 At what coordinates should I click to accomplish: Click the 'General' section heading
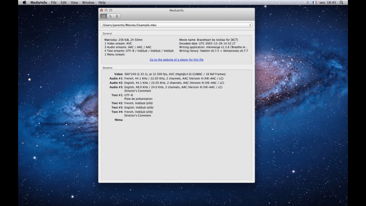(107, 34)
